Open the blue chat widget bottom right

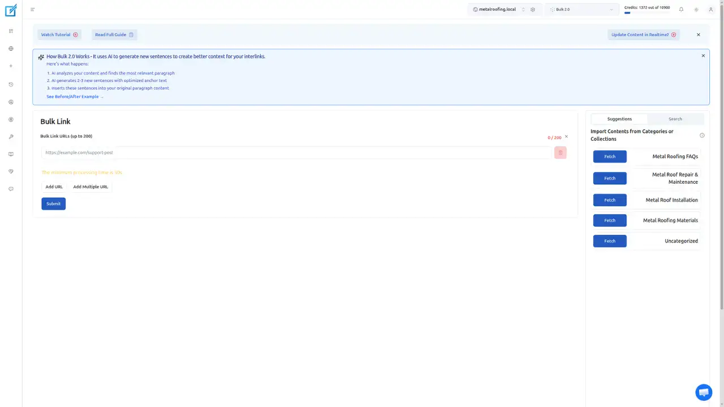pos(704,392)
